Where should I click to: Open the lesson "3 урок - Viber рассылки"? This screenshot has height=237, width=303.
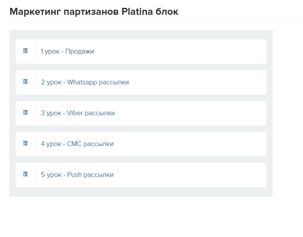77,113
